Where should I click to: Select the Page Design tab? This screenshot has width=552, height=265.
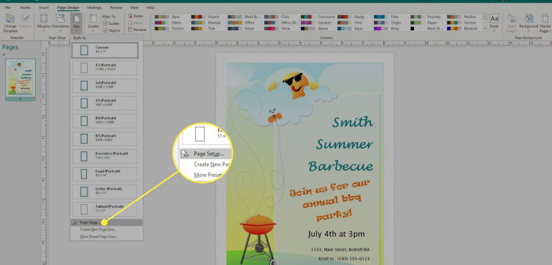click(x=68, y=8)
